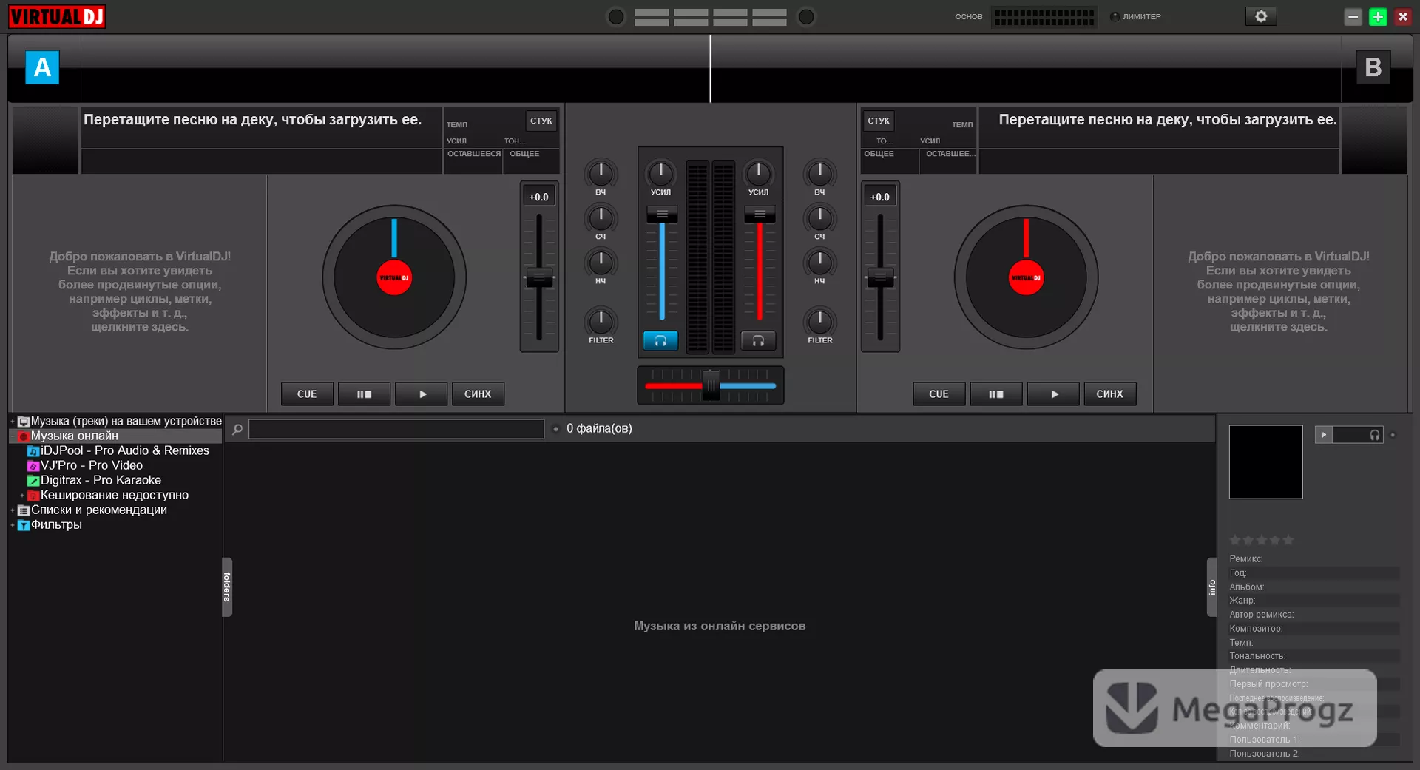
Task: Collapse the info side tab
Action: click(x=1211, y=587)
